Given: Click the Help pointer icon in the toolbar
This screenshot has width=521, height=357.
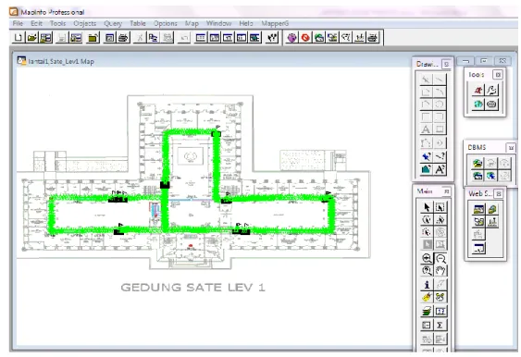Looking at the screenshot, I should pyautogui.click(x=272, y=38).
